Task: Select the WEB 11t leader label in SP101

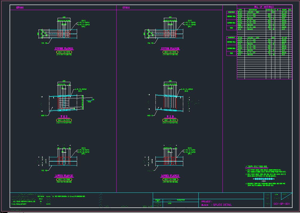Action: [44, 115]
